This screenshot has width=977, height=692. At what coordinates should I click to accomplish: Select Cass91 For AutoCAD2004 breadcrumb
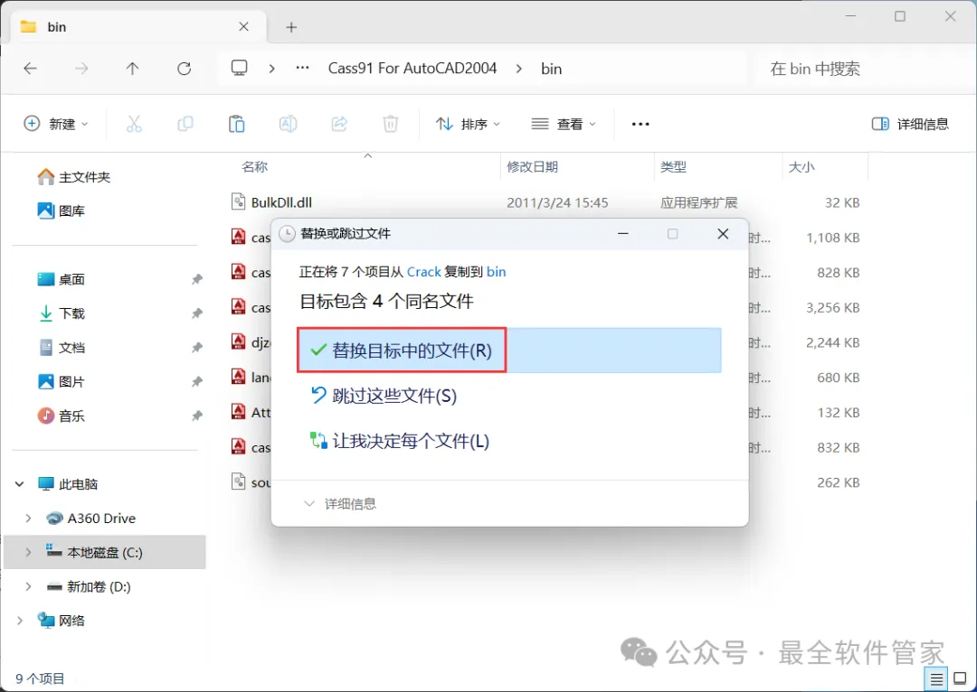click(x=413, y=68)
